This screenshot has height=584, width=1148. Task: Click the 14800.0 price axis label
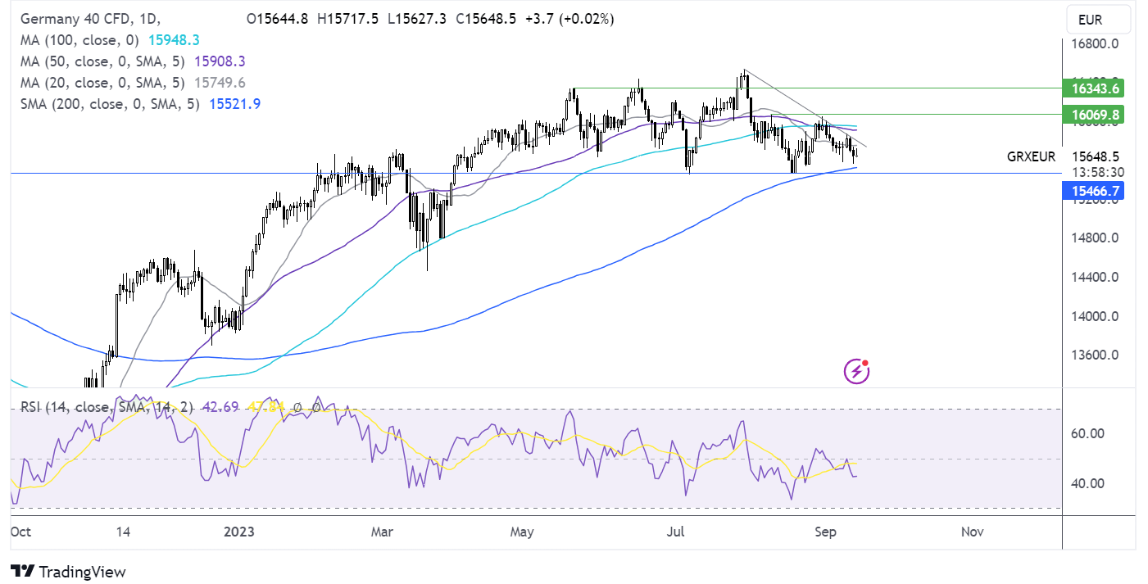point(1095,238)
